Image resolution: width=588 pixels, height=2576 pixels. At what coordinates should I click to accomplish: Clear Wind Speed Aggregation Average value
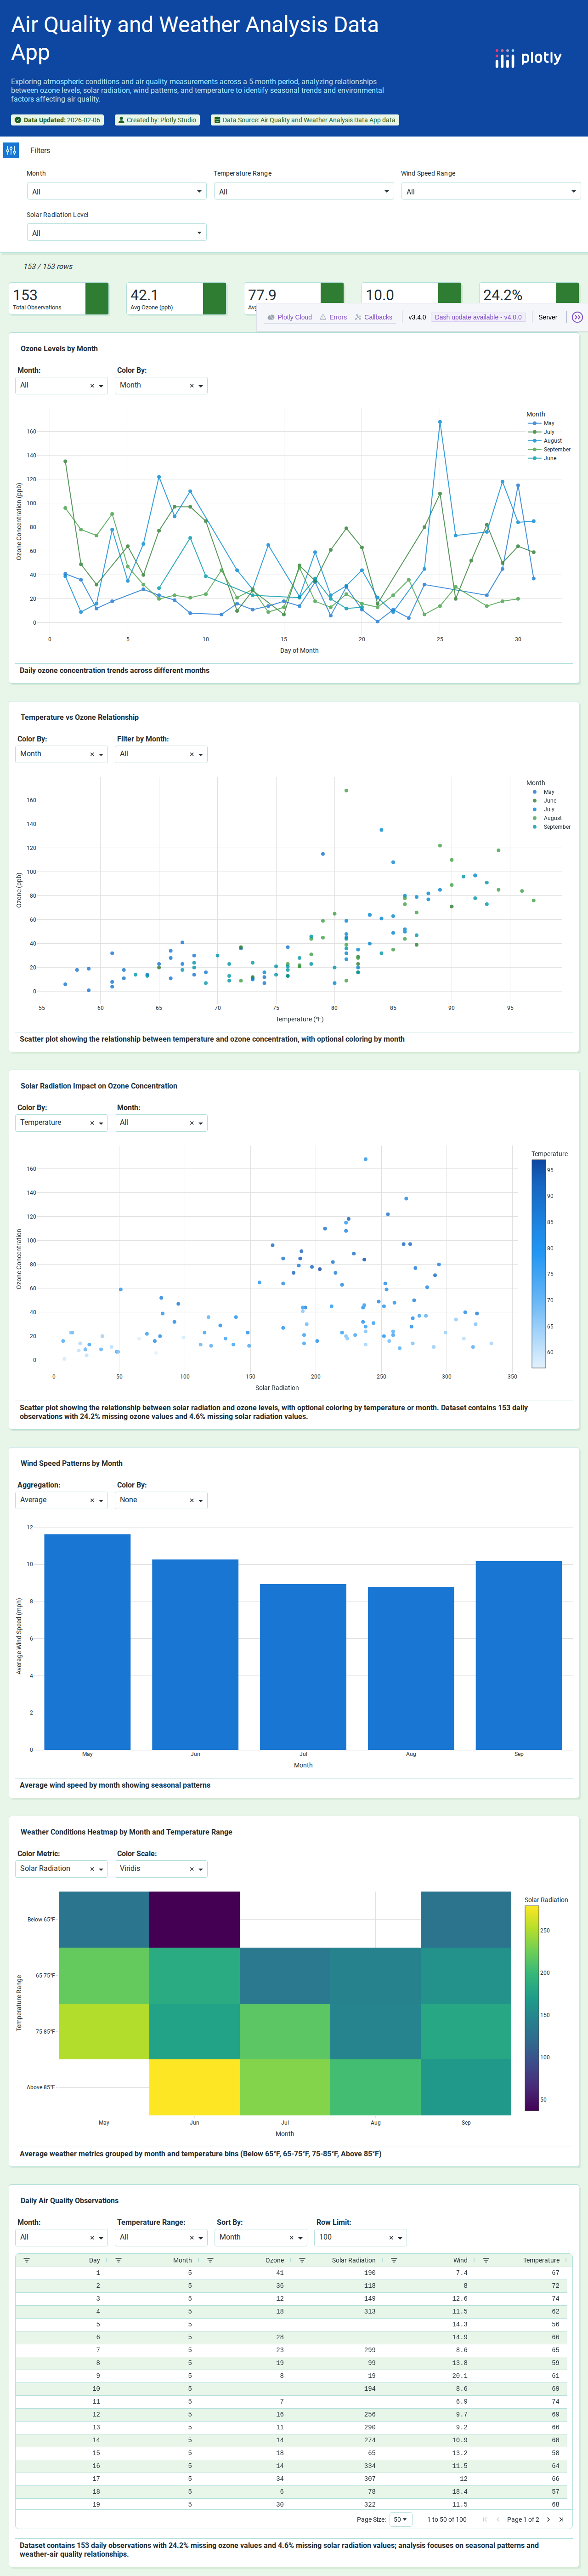(x=92, y=1501)
